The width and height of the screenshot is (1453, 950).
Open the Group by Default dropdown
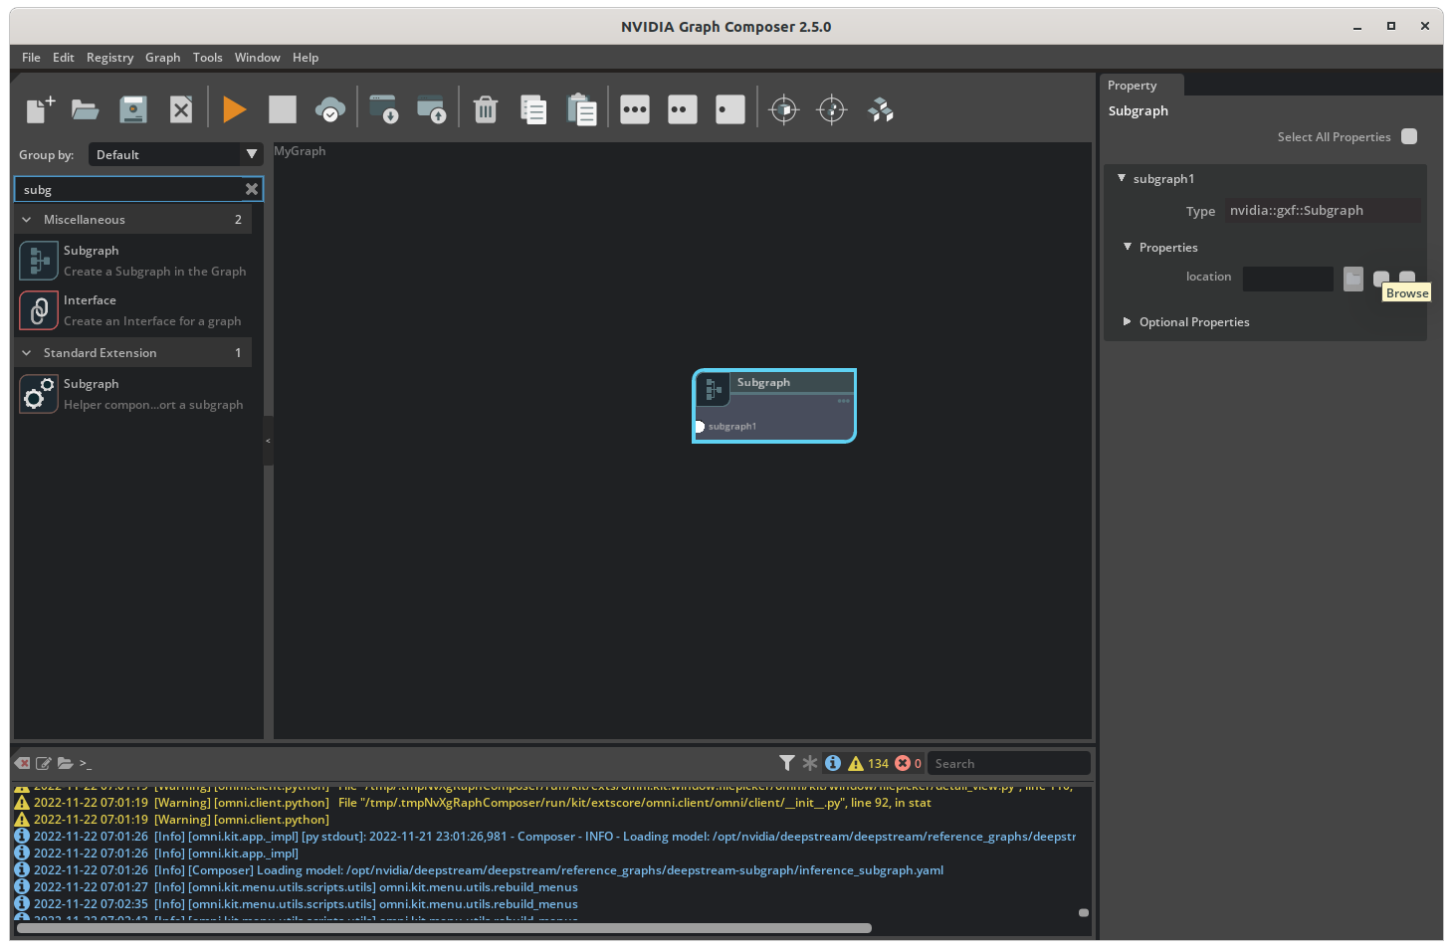175,154
